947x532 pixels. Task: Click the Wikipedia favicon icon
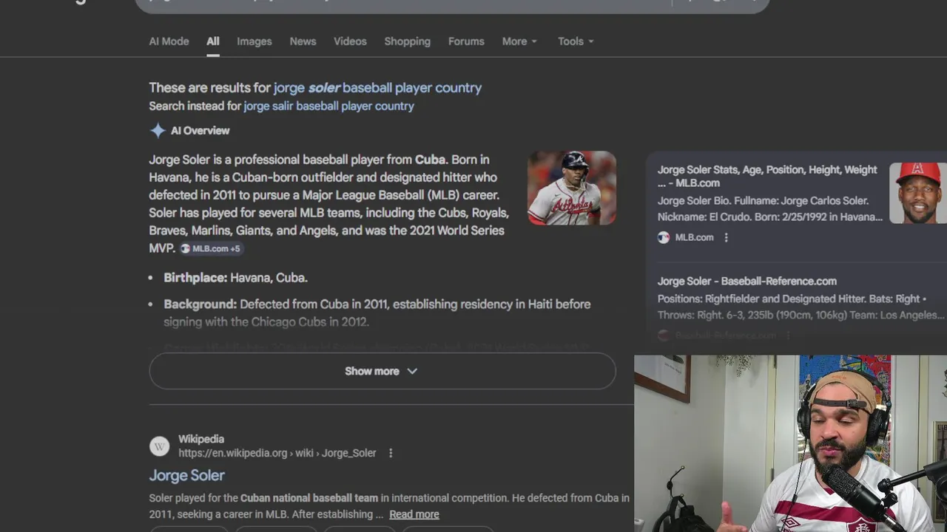point(159,446)
